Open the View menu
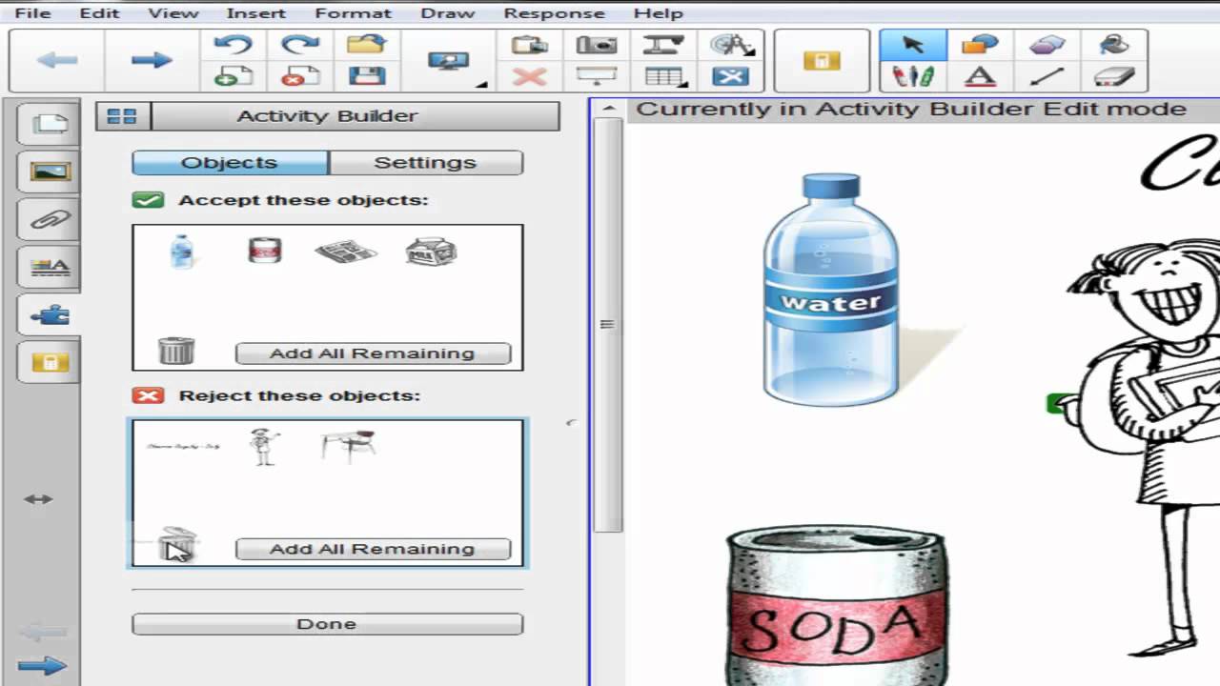The image size is (1220, 686). [173, 13]
